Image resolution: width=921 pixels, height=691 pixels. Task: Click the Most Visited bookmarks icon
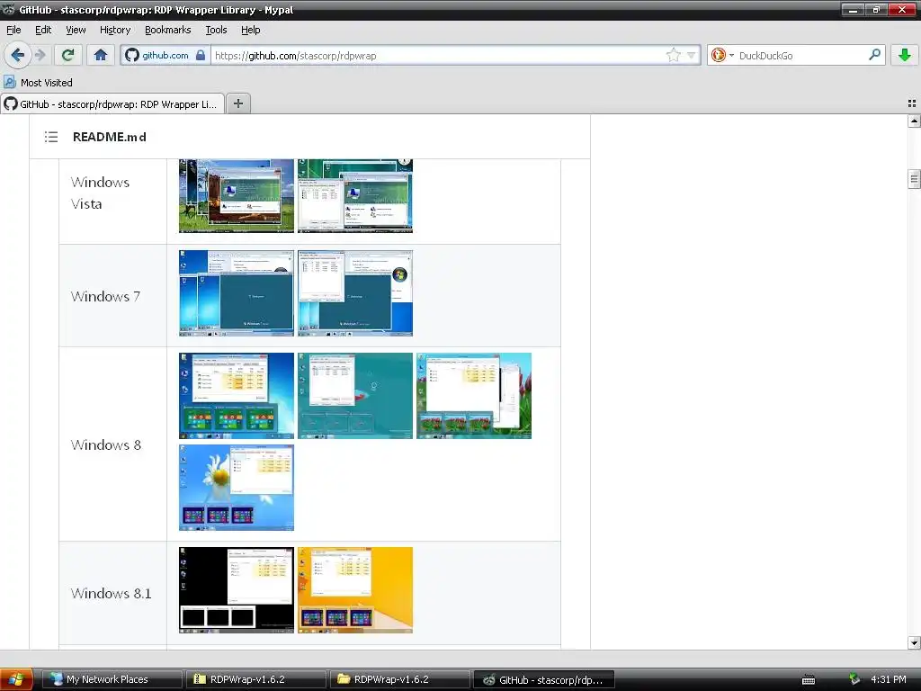[10, 82]
